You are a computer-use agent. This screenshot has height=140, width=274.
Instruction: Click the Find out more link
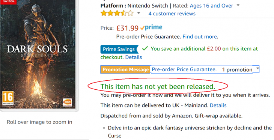click(200, 37)
